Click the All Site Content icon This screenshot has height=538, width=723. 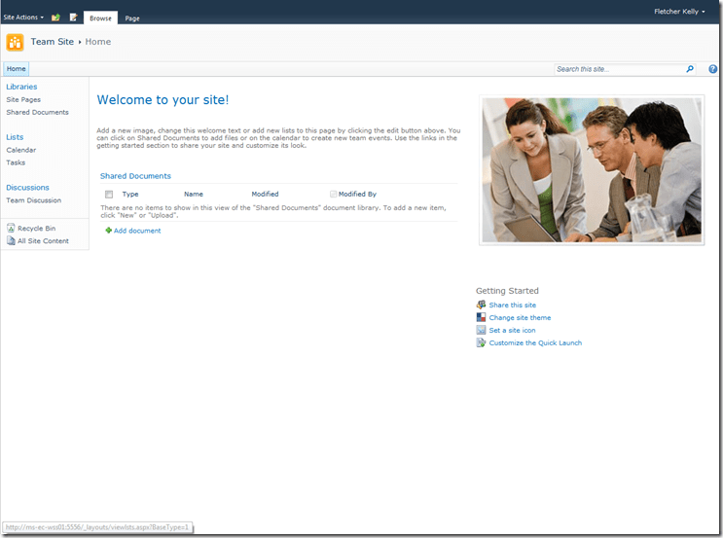[x=11, y=240]
